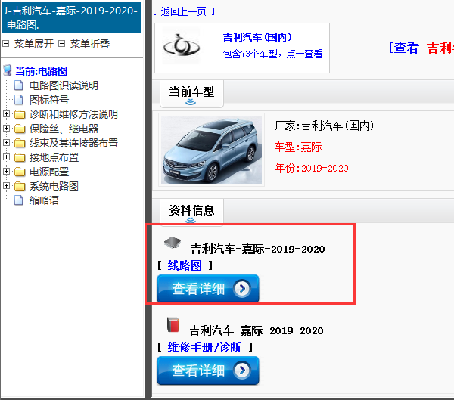Click 查看详细 button under 线路图
The width and height of the screenshot is (454, 400).
pyautogui.click(x=208, y=289)
